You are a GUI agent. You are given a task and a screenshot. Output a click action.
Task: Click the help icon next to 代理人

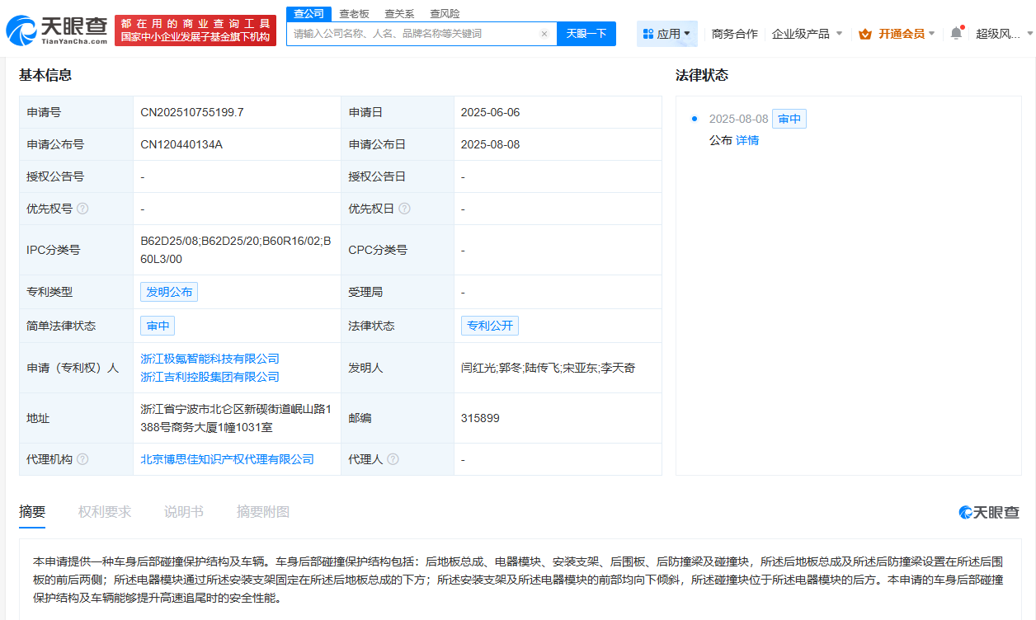click(393, 459)
